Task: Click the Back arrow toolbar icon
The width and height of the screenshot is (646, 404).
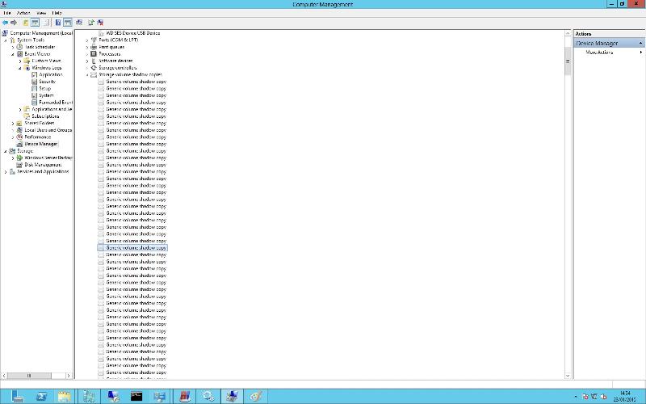Action: point(5,23)
